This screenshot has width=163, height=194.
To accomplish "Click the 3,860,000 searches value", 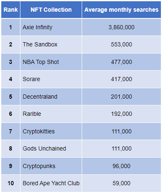I will click(x=121, y=27).
